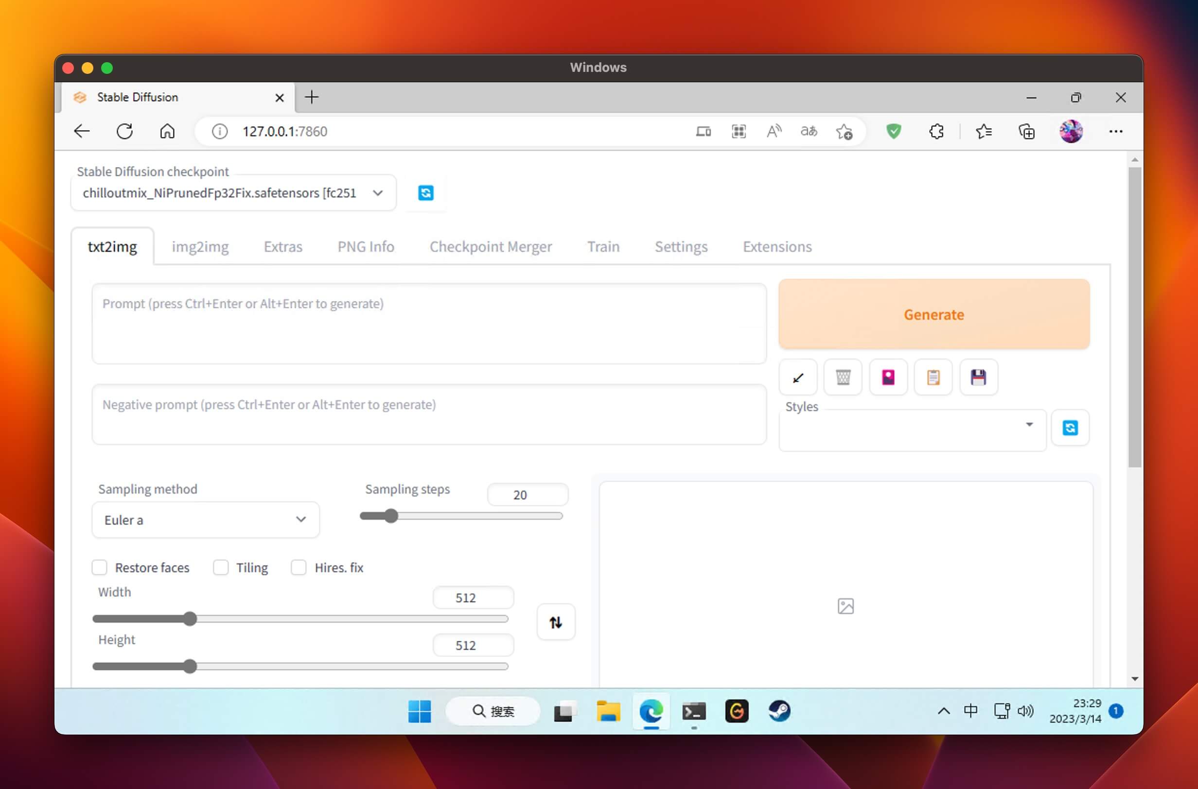The image size is (1198, 789).
Task: Open the Extensions tab
Action: 777,247
